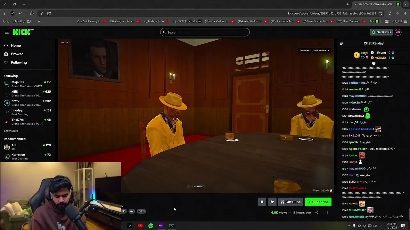Click ICryl top gifter entry
This screenshot has height=230, width=410.
pos(361,55)
